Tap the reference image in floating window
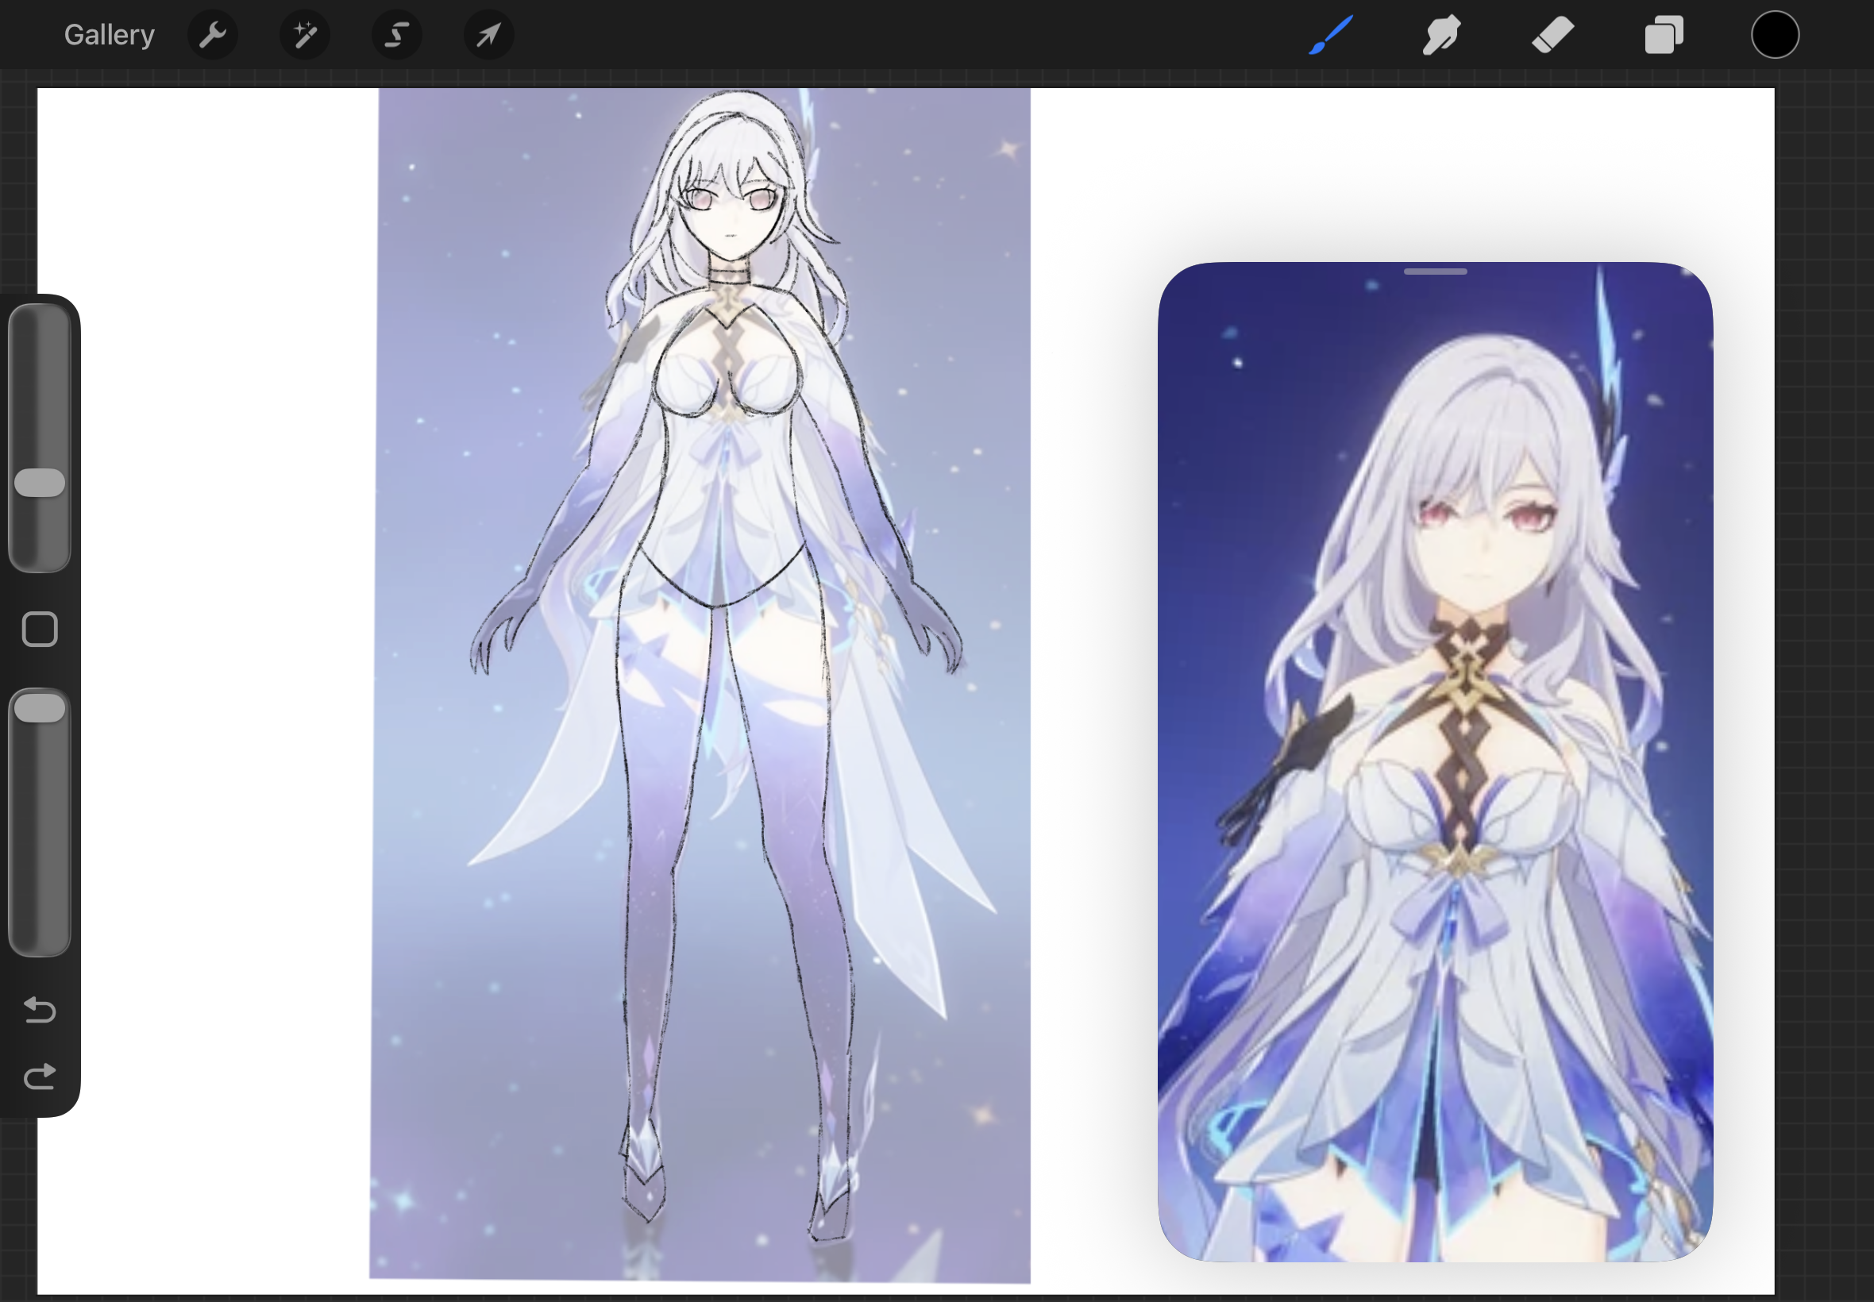This screenshot has width=1874, height=1302. (x=1435, y=762)
